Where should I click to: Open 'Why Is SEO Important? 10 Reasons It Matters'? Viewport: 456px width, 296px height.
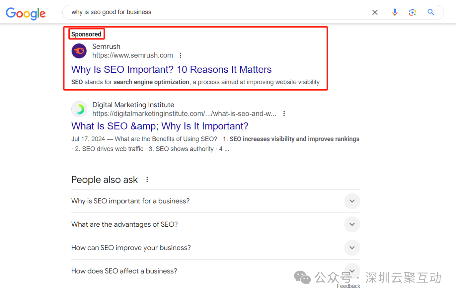click(171, 69)
